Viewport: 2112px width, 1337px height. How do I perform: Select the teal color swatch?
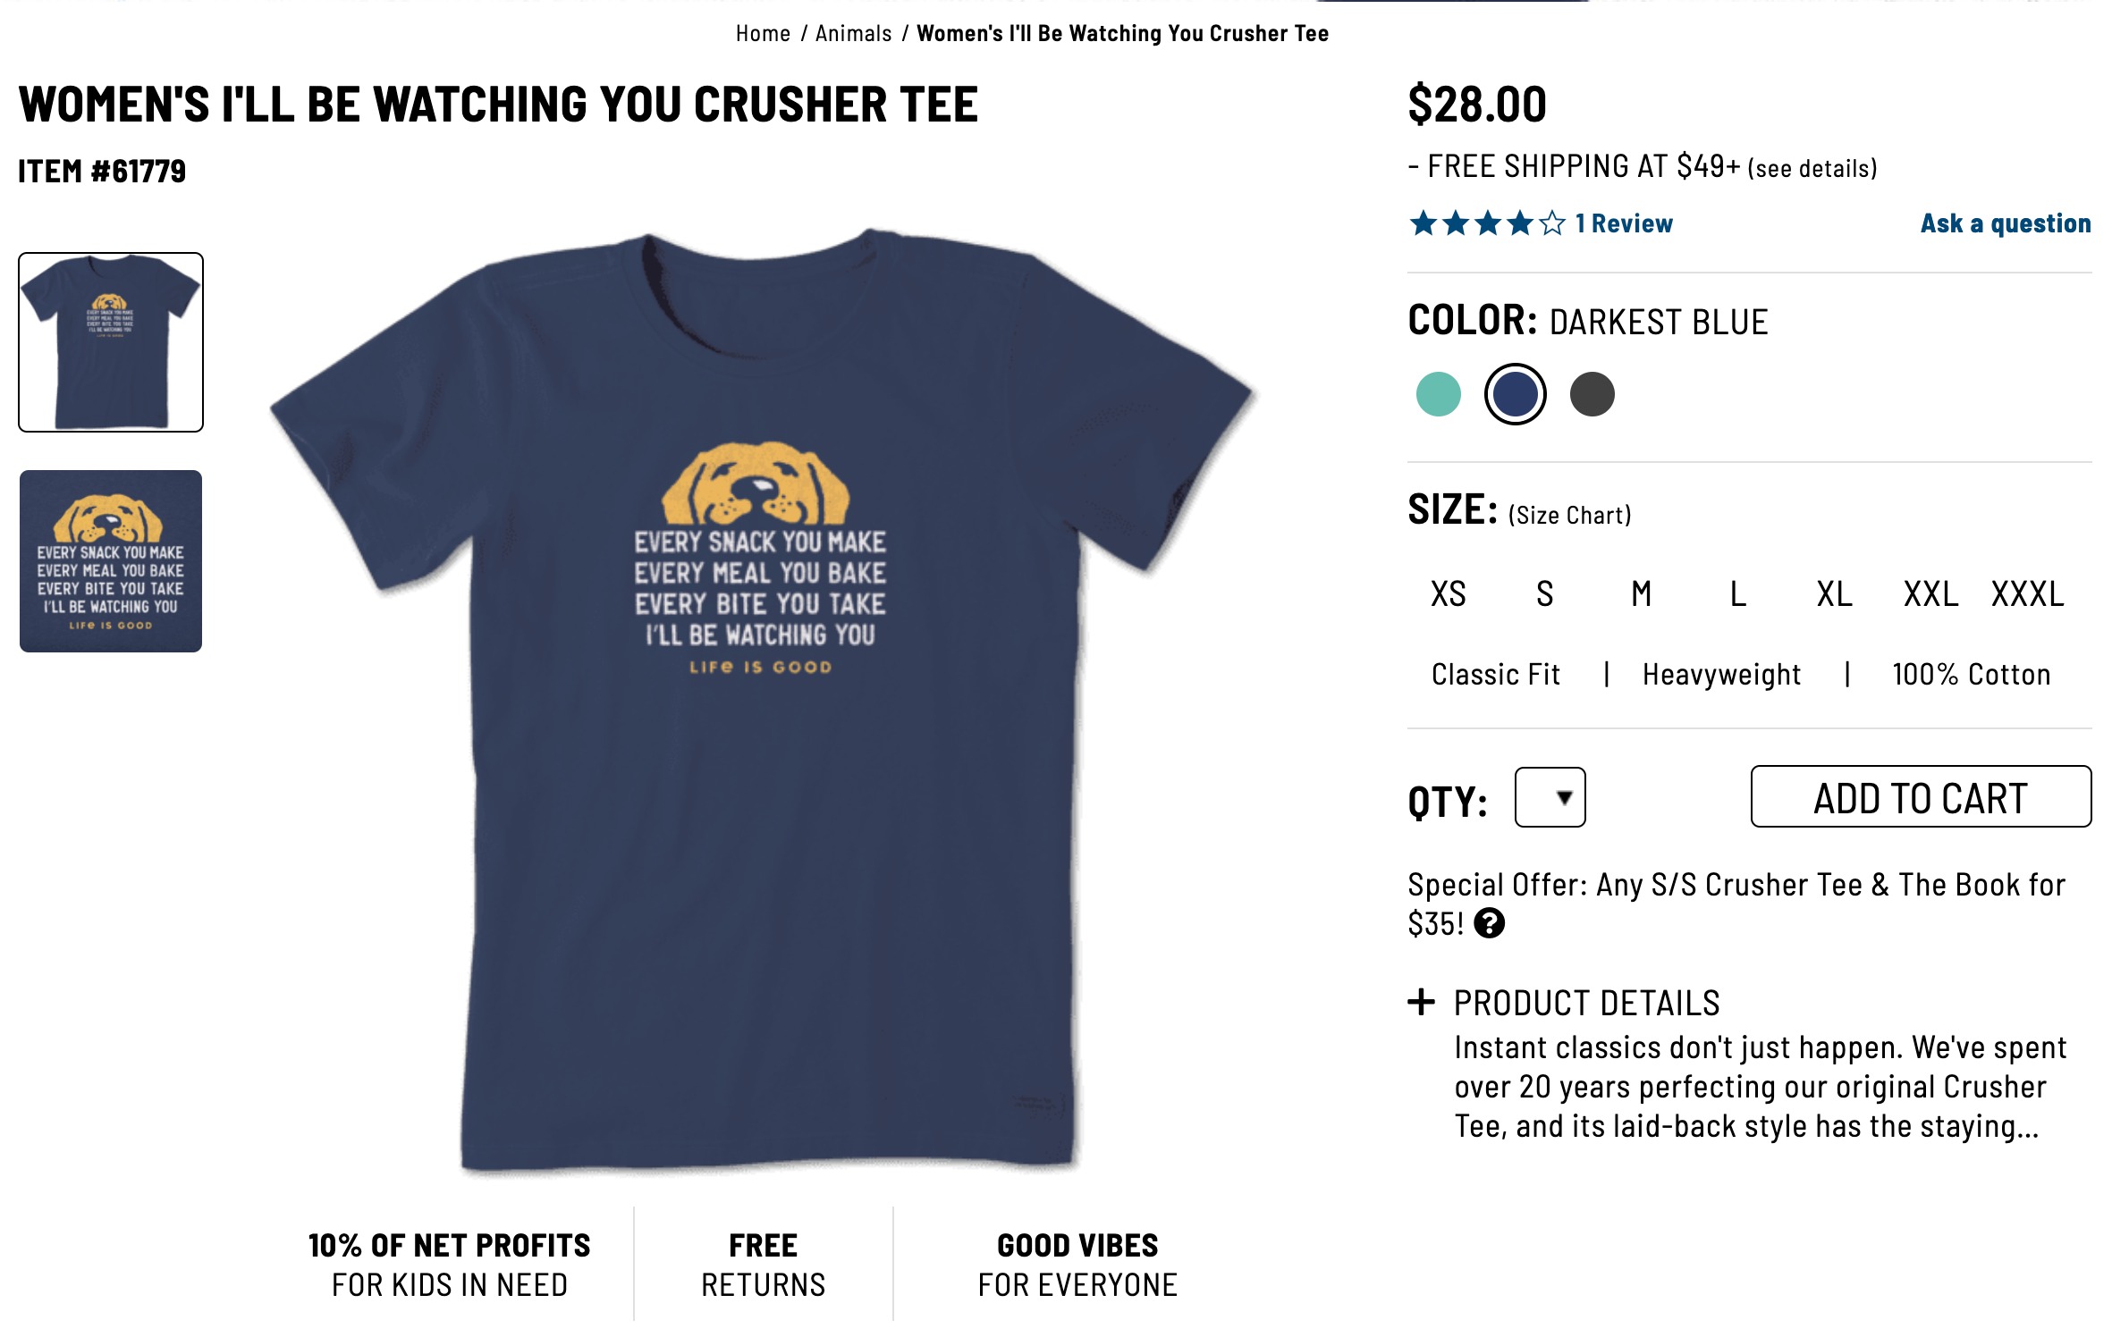coord(1439,394)
